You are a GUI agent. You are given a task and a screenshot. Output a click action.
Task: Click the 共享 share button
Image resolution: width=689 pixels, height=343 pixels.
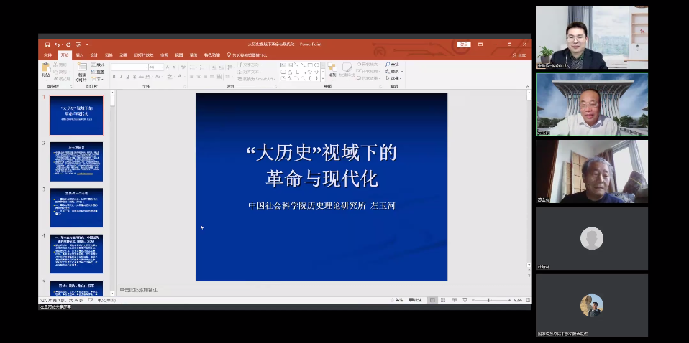pyautogui.click(x=519, y=55)
